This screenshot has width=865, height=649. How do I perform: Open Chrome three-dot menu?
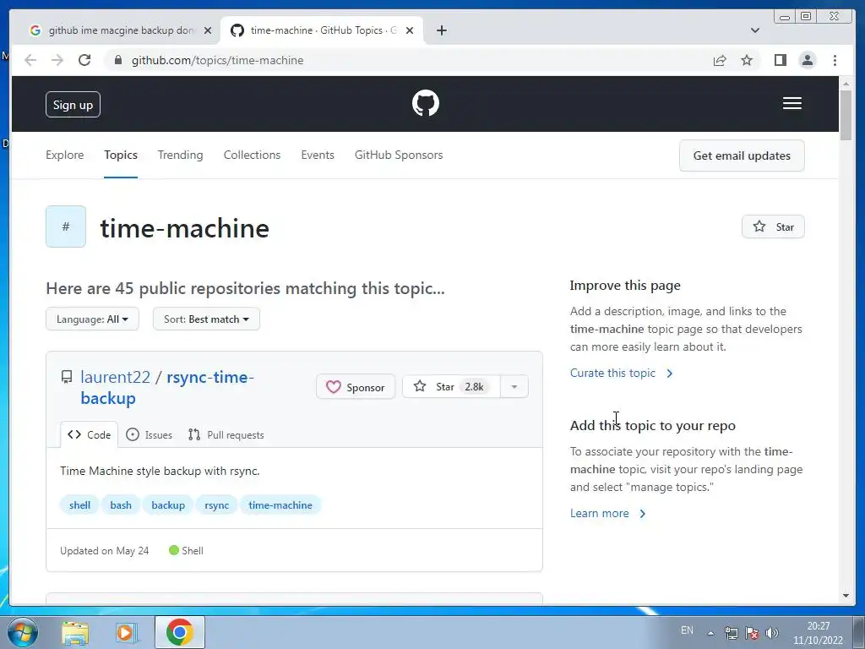point(835,60)
